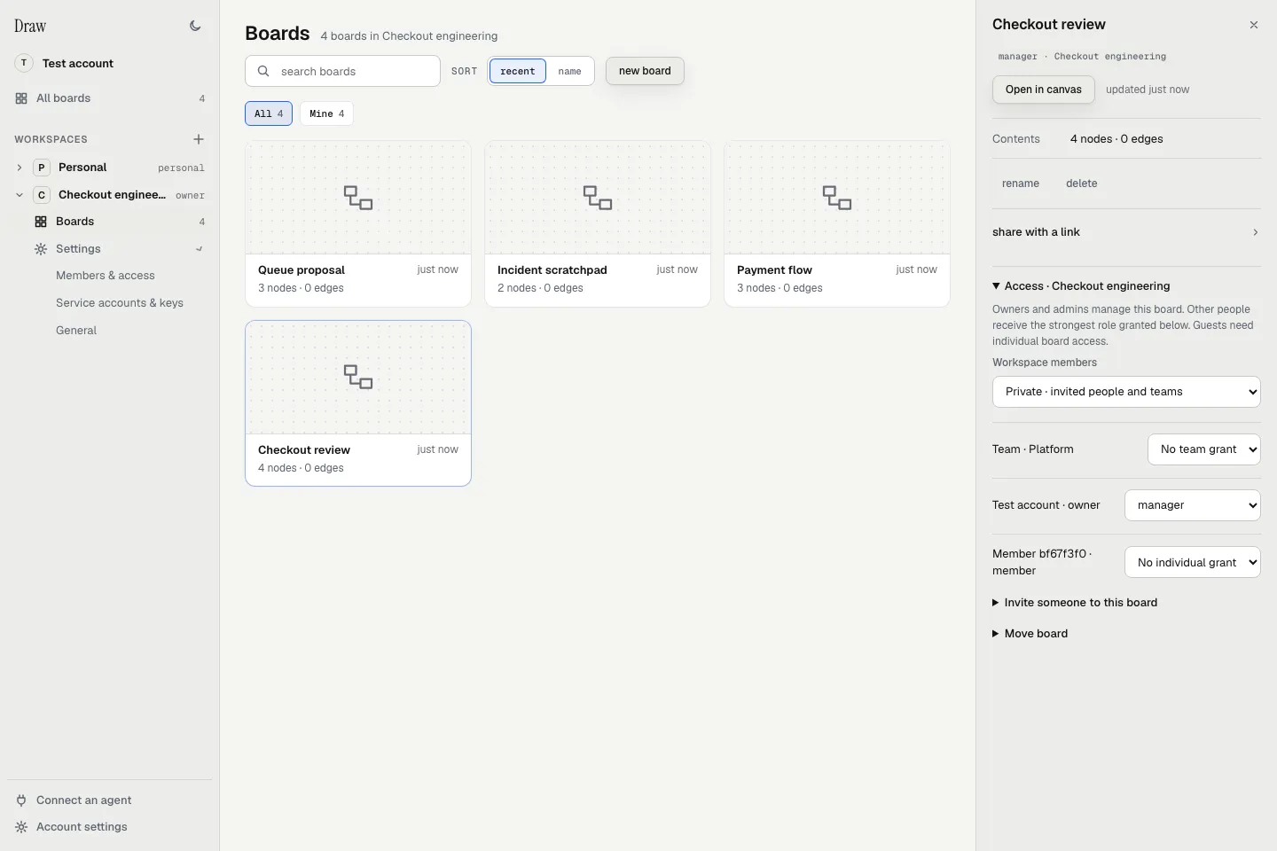Open Service accounts & keys

click(x=120, y=303)
